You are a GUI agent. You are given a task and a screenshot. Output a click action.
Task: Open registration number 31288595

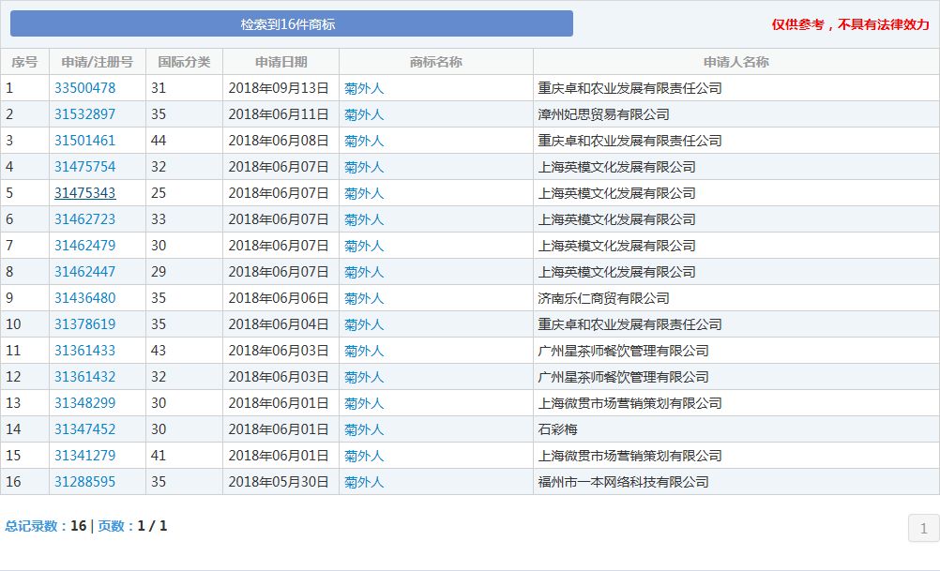pyautogui.click(x=84, y=482)
